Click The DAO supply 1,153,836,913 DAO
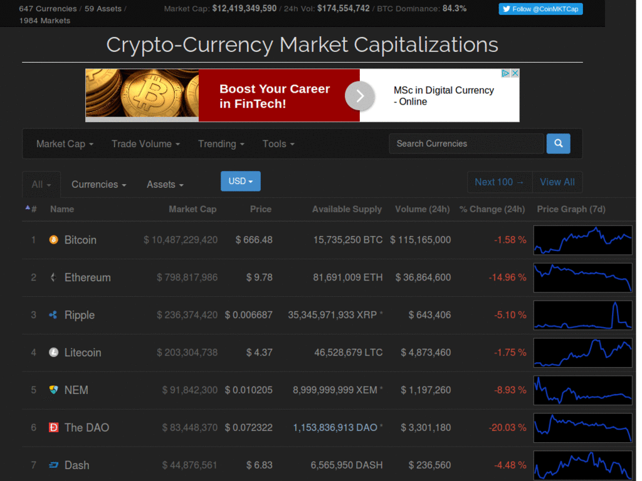The width and height of the screenshot is (642, 481). [x=335, y=427]
